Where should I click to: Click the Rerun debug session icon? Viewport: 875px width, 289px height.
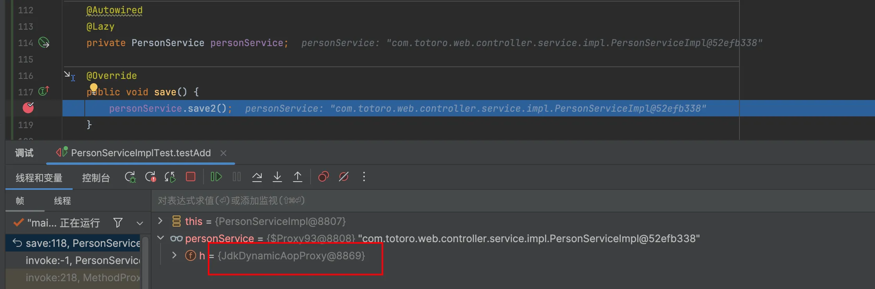pos(130,177)
